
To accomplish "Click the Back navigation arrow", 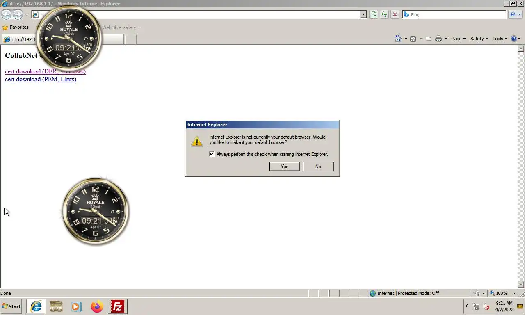I will tap(6, 15).
